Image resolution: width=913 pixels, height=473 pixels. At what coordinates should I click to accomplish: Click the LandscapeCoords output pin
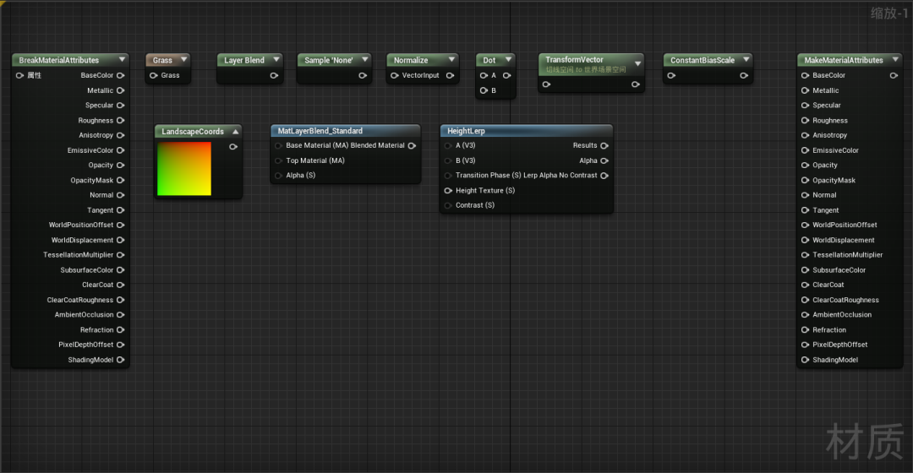(x=233, y=147)
